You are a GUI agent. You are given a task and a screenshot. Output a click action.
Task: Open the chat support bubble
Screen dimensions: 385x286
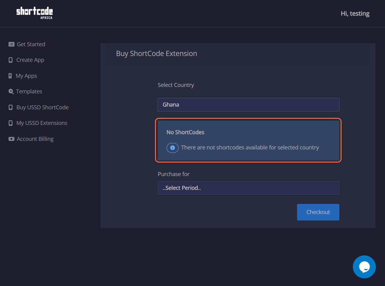pos(364,267)
